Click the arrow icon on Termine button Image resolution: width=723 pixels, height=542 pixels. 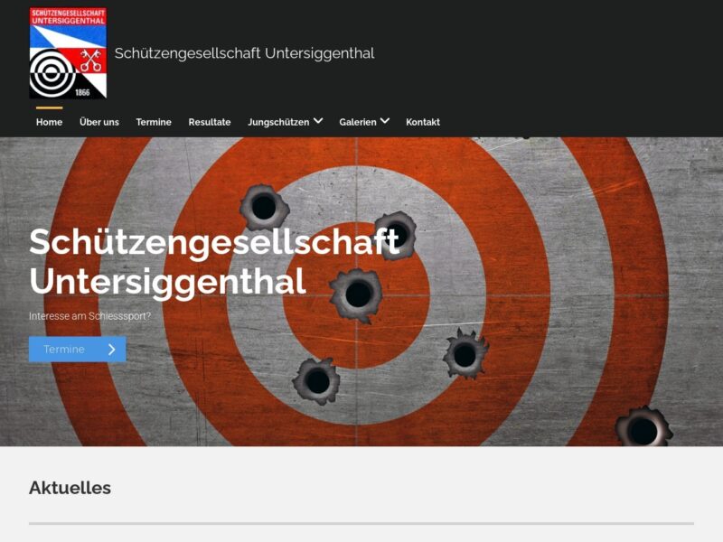coord(111,350)
